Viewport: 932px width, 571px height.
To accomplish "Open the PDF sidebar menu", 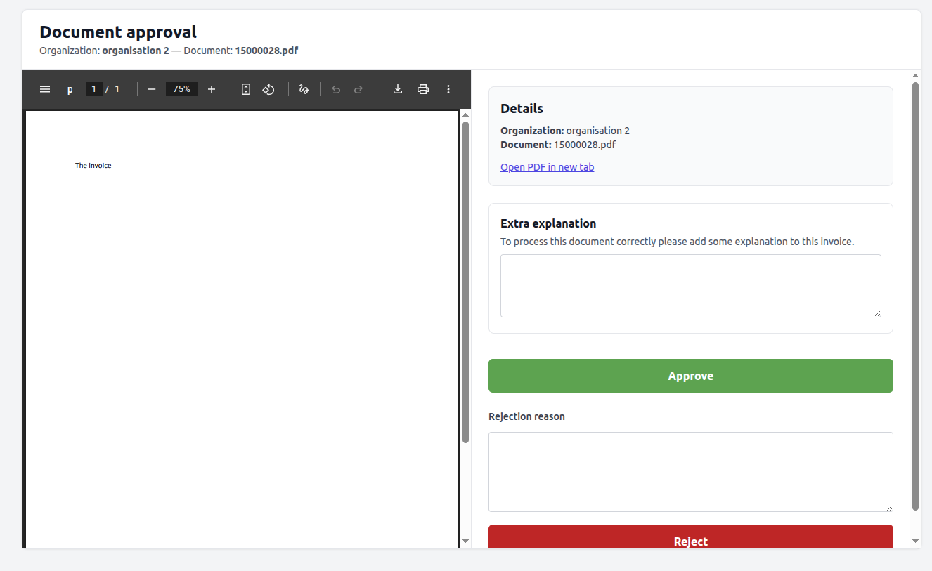I will [45, 89].
